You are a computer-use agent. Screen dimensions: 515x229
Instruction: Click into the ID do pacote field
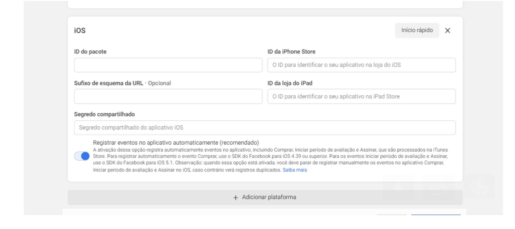point(168,65)
